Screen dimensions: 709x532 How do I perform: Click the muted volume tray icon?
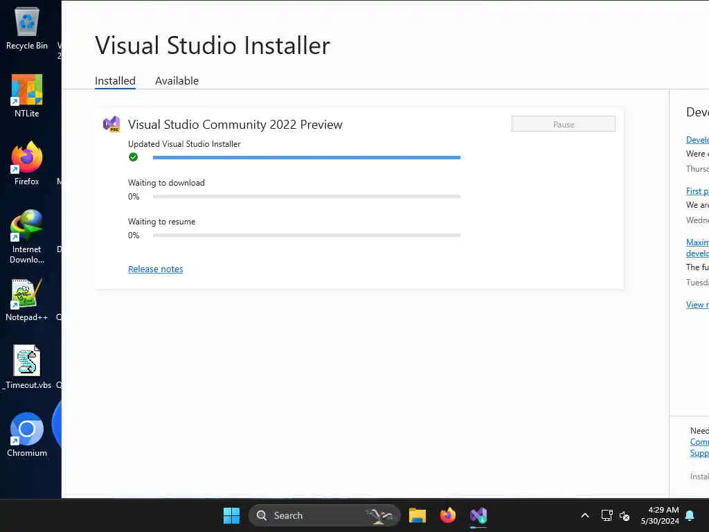tap(625, 515)
